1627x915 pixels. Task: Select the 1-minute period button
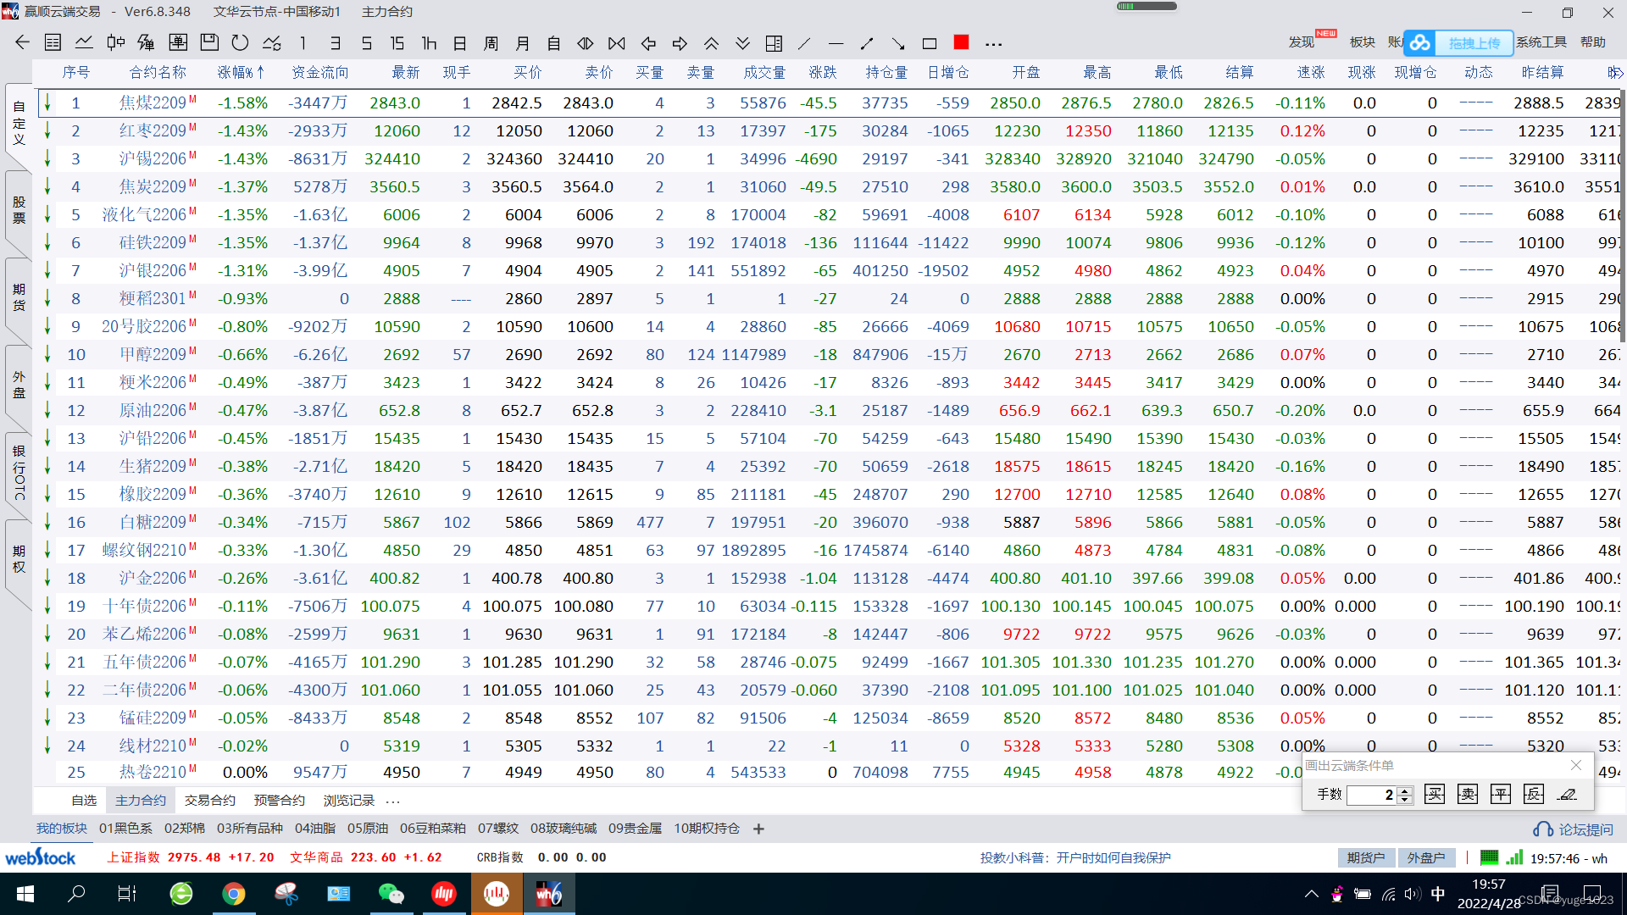[x=303, y=42]
